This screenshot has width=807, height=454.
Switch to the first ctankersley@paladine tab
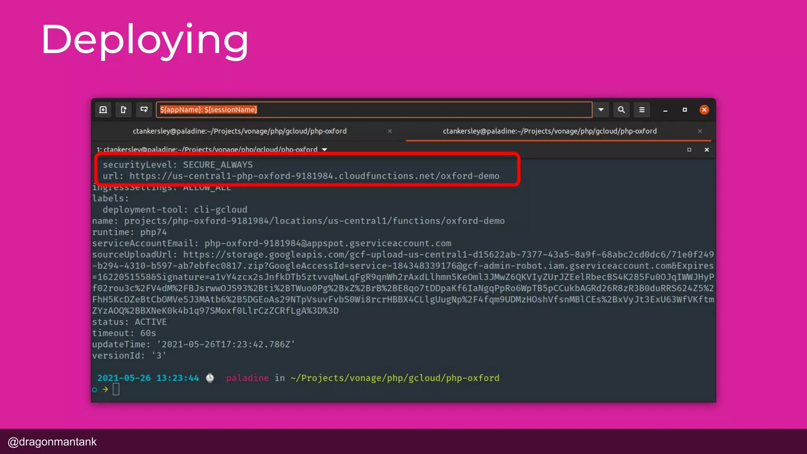point(240,131)
